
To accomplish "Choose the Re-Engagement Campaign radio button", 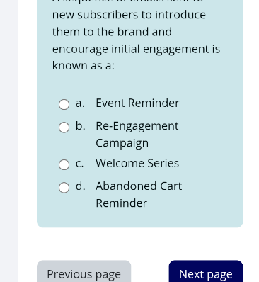I will pos(64,128).
